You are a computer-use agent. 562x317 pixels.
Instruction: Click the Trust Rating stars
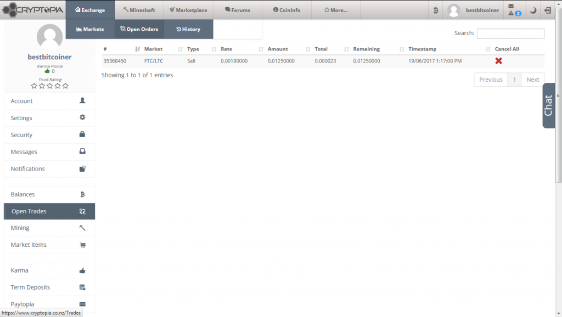click(x=49, y=86)
